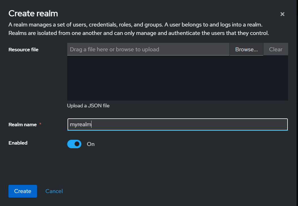Click the 'Realms are isolated' sentence

pos(138,33)
